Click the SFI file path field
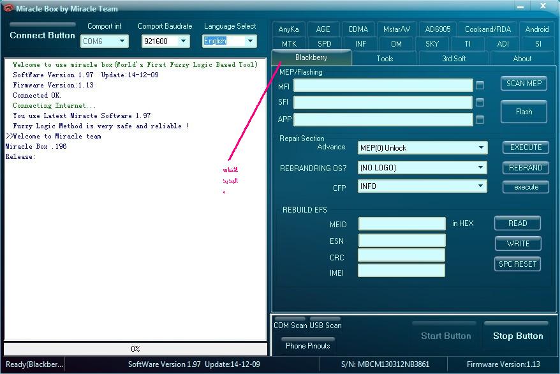 (383, 103)
